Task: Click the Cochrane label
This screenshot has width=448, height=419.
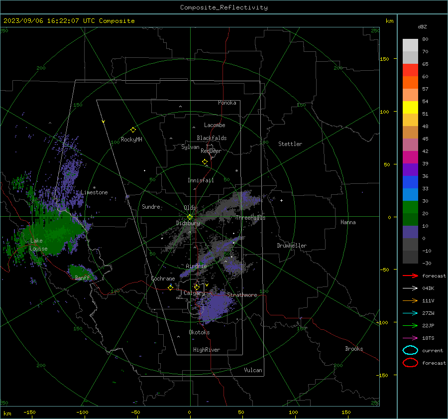Action: tap(163, 279)
